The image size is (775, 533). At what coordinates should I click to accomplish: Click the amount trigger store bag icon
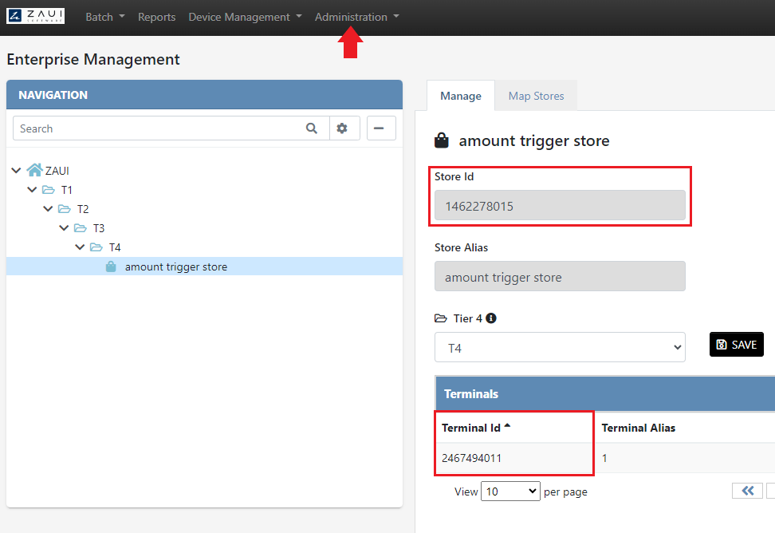[x=111, y=266]
